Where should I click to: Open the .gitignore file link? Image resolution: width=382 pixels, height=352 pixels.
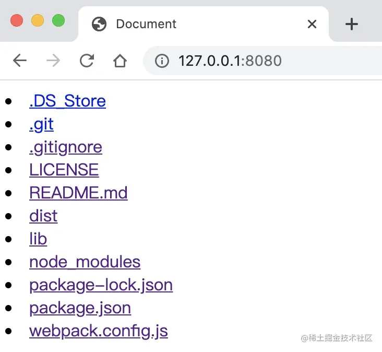coord(66,147)
